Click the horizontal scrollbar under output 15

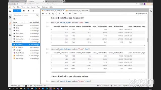pos(79,72)
